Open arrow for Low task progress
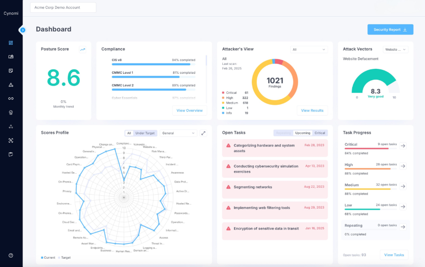This screenshot has width=425, height=267. point(403,207)
